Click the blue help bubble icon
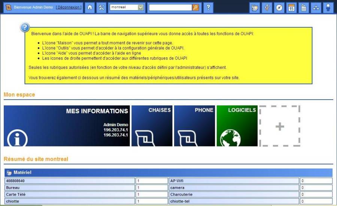The height and width of the screenshot is (206, 337). tap(25, 27)
